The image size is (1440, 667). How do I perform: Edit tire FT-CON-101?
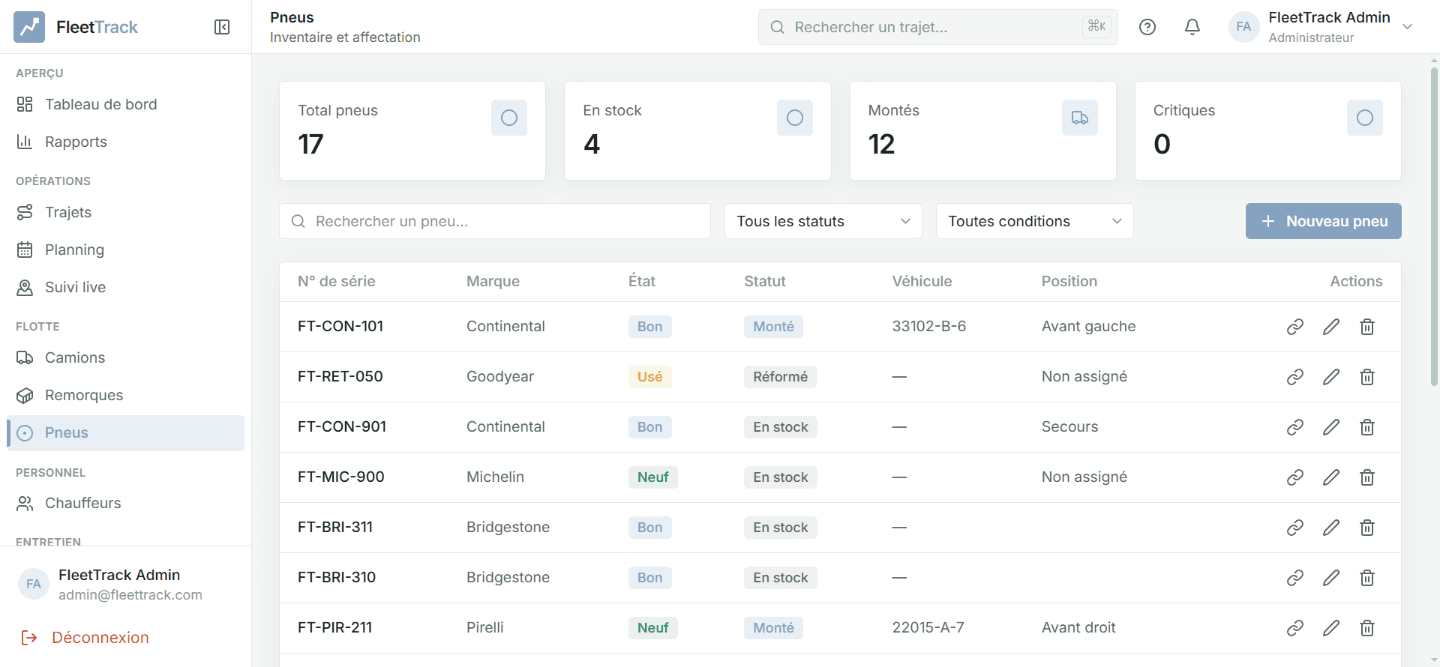click(1331, 327)
